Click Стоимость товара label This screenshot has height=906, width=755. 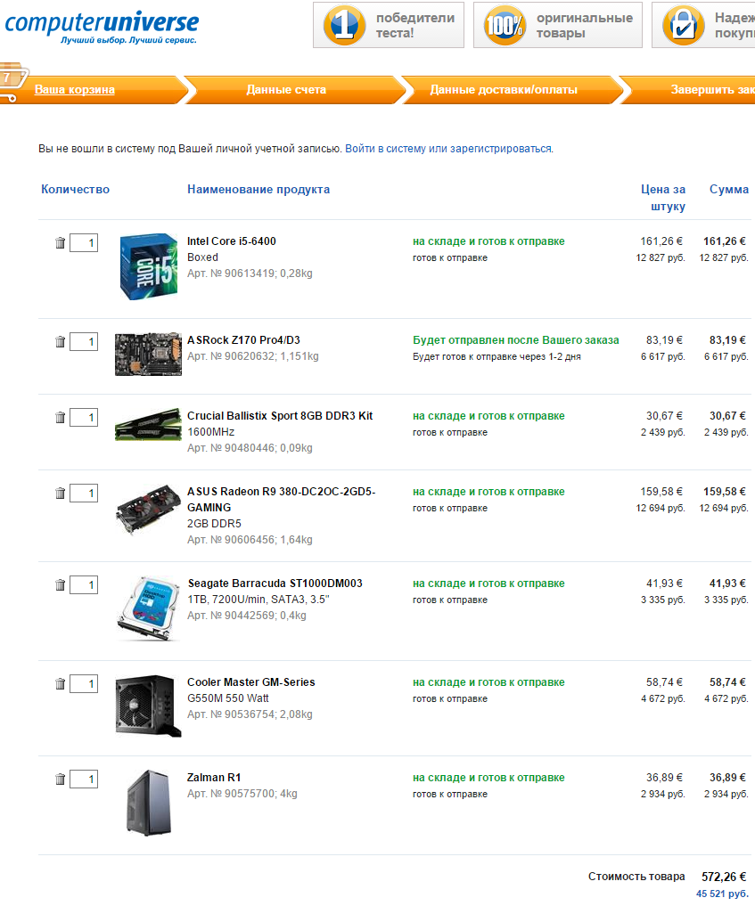pyautogui.click(x=636, y=877)
